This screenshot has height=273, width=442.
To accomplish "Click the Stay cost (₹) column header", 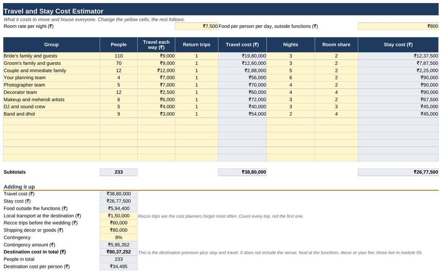I will coord(398,45).
